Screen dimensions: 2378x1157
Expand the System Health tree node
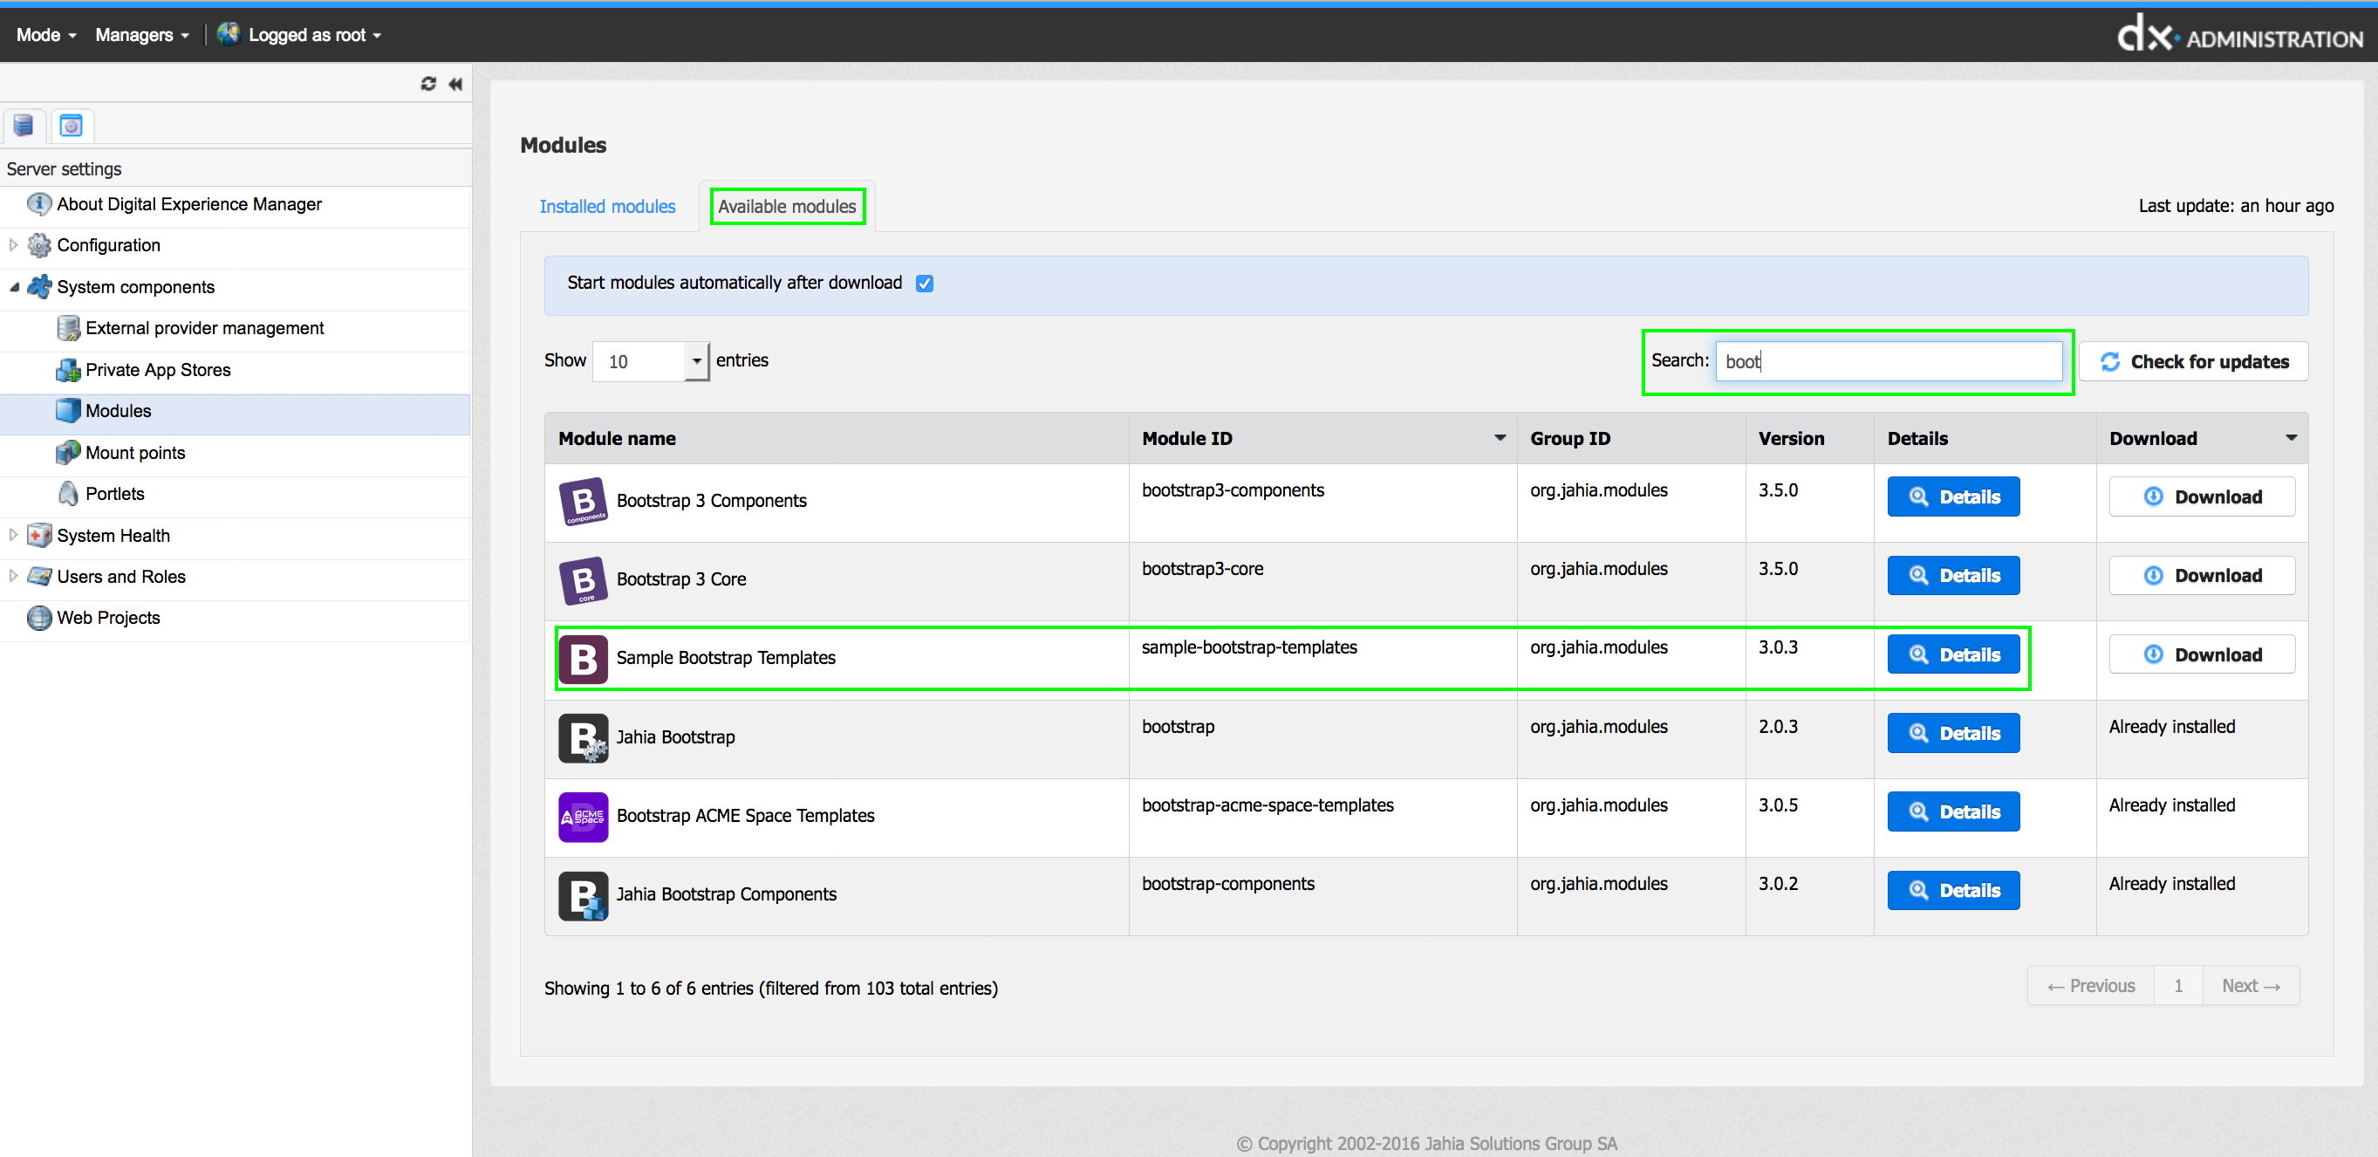coord(13,536)
